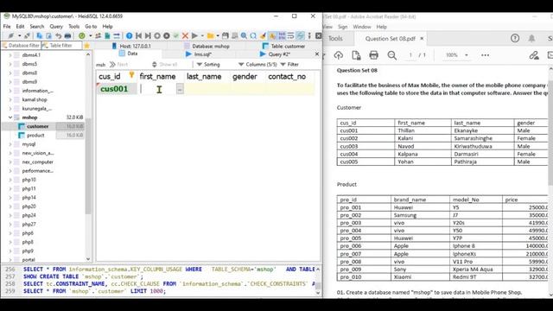Click the Acrobat notifications bell icon

[x=531, y=38]
